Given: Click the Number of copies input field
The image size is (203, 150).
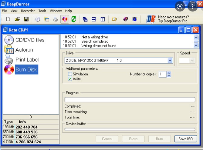Looking at the screenshot, I should pyautogui.click(x=163, y=74).
